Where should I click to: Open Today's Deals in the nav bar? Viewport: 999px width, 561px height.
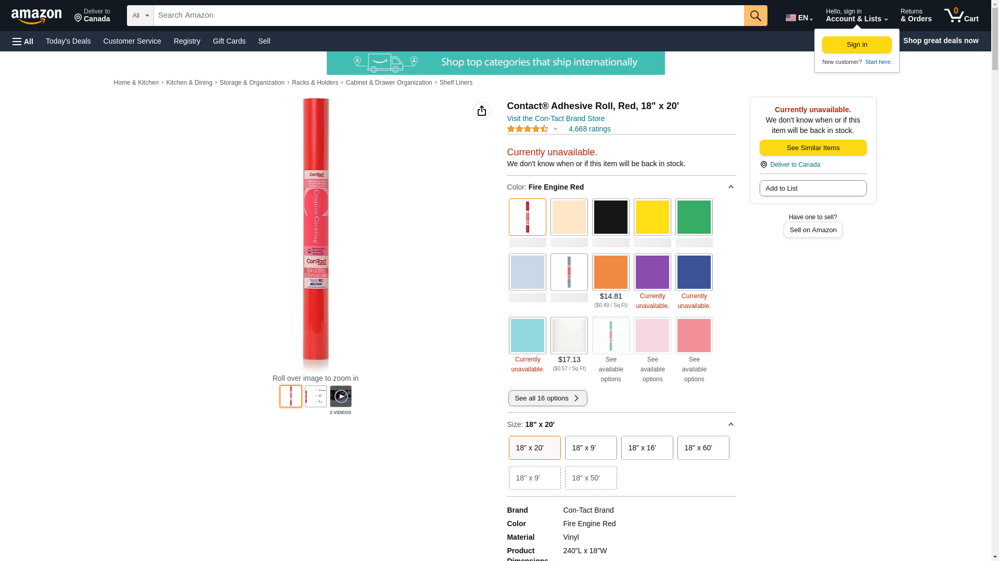[x=68, y=41]
